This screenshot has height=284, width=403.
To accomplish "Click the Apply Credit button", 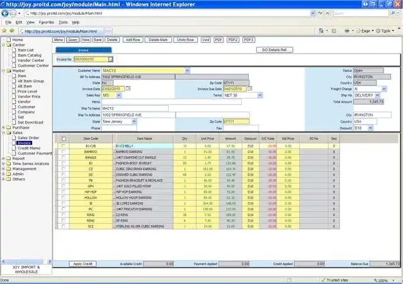I will [x=82, y=264].
